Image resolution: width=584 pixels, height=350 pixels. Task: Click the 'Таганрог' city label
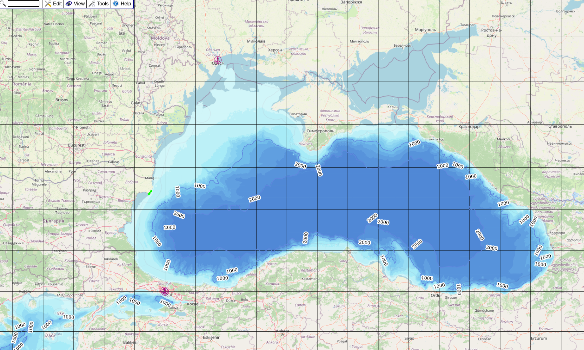[468, 25]
